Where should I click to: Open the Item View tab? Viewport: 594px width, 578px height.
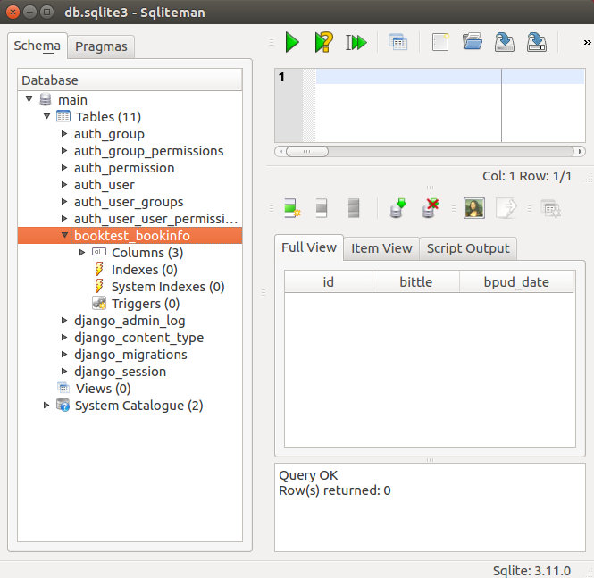(381, 248)
